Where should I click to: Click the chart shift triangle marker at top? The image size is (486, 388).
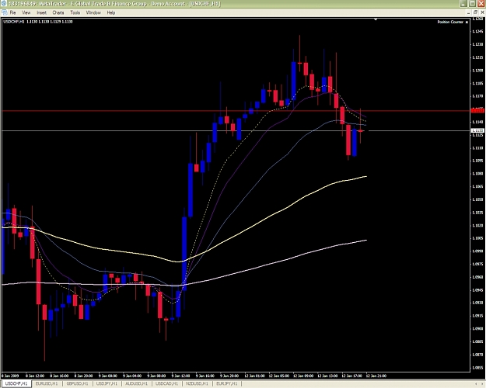click(376, 20)
